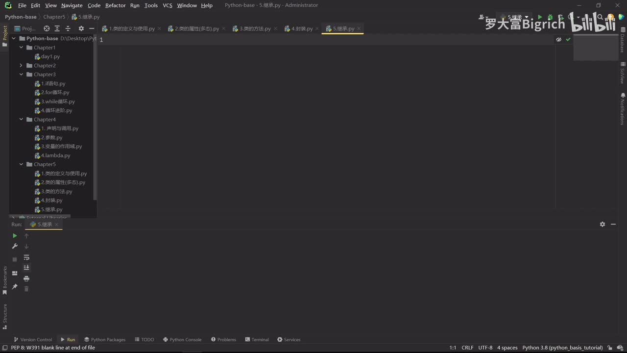Image resolution: width=627 pixels, height=353 pixels.
Task: Open the run configuration dropdown
Action: [514, 17]
